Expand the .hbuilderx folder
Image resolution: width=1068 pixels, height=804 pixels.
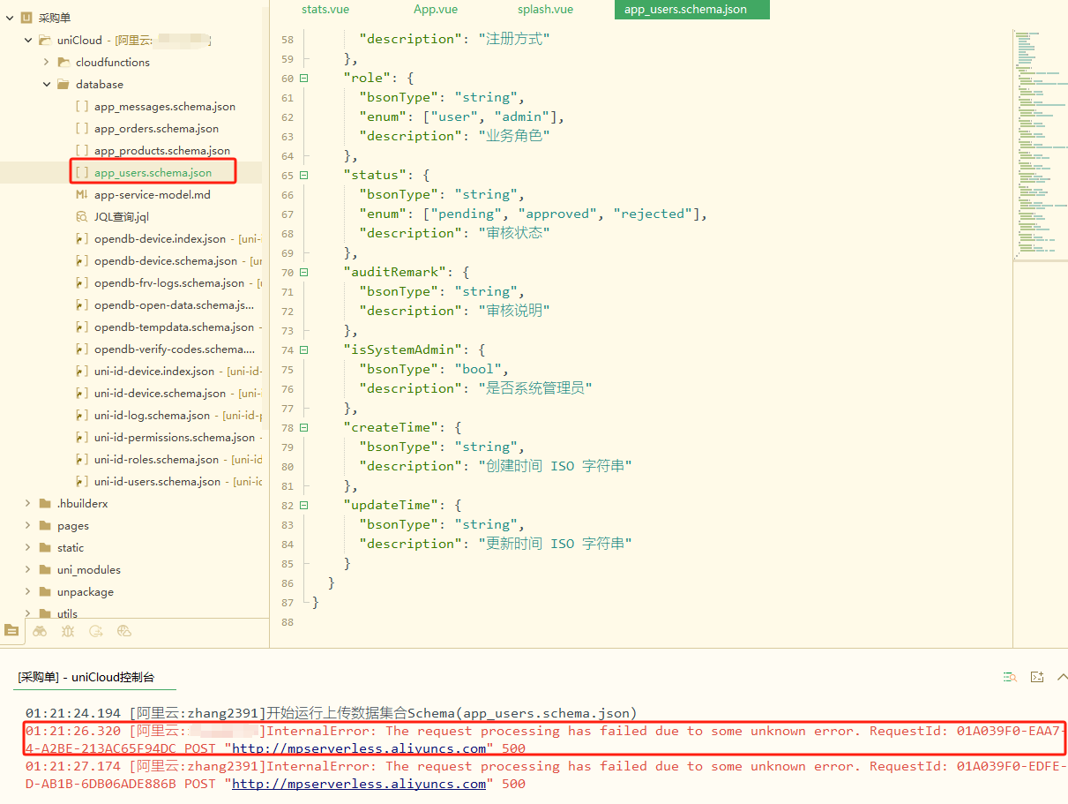pos(28,503)
